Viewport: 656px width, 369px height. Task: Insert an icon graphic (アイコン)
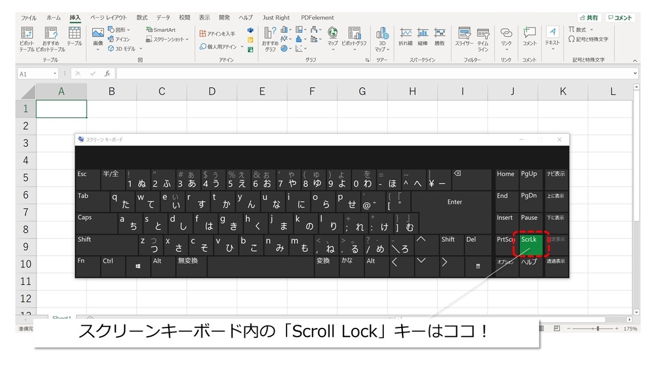[x=119, y=39]
